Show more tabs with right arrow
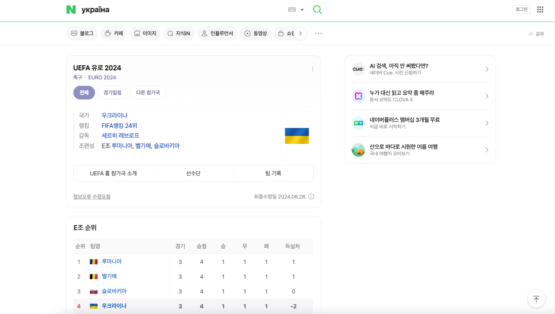The width and height of the screenshot is (555, 314). pyautogui.click(x=300, y=33)
